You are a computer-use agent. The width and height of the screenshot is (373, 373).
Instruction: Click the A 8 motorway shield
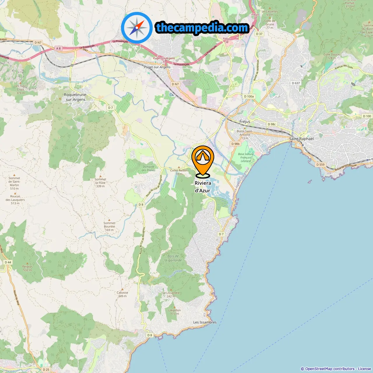[x=59, y=48]
